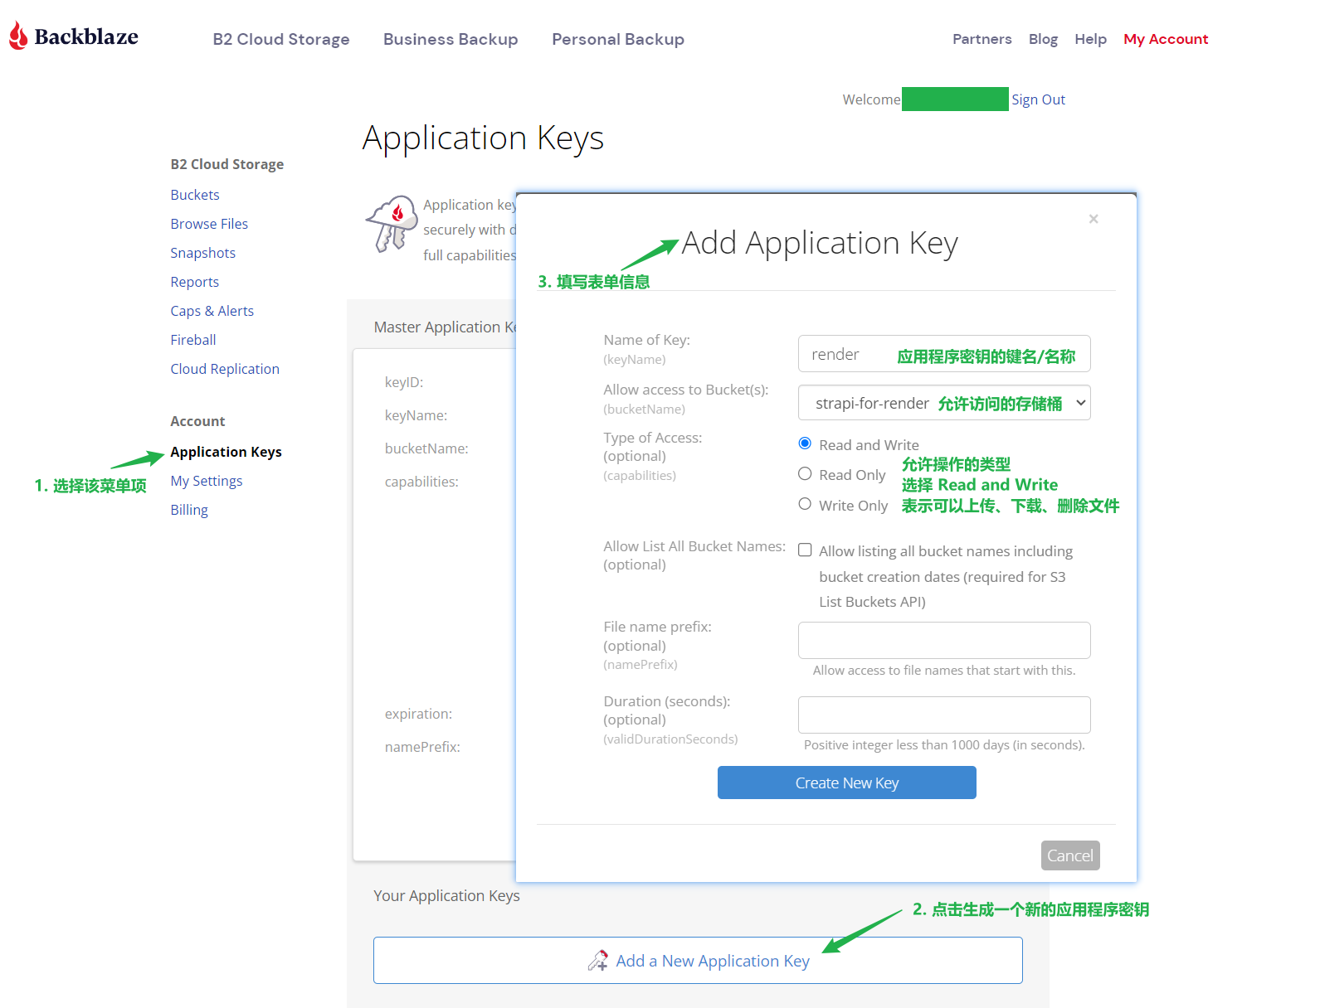This screenshot has height=1008, width=1320.
Task: Focus the Name of Key input field
Action: [944, 354]
